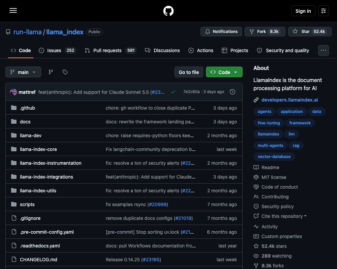Viewport: 337px width, 269px height.
Task: Click the vector-database topic tag
Action: (x=274, y=157)
